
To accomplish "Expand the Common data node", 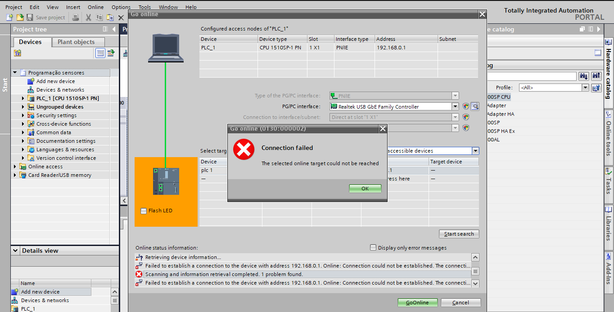I will point(23,132).
